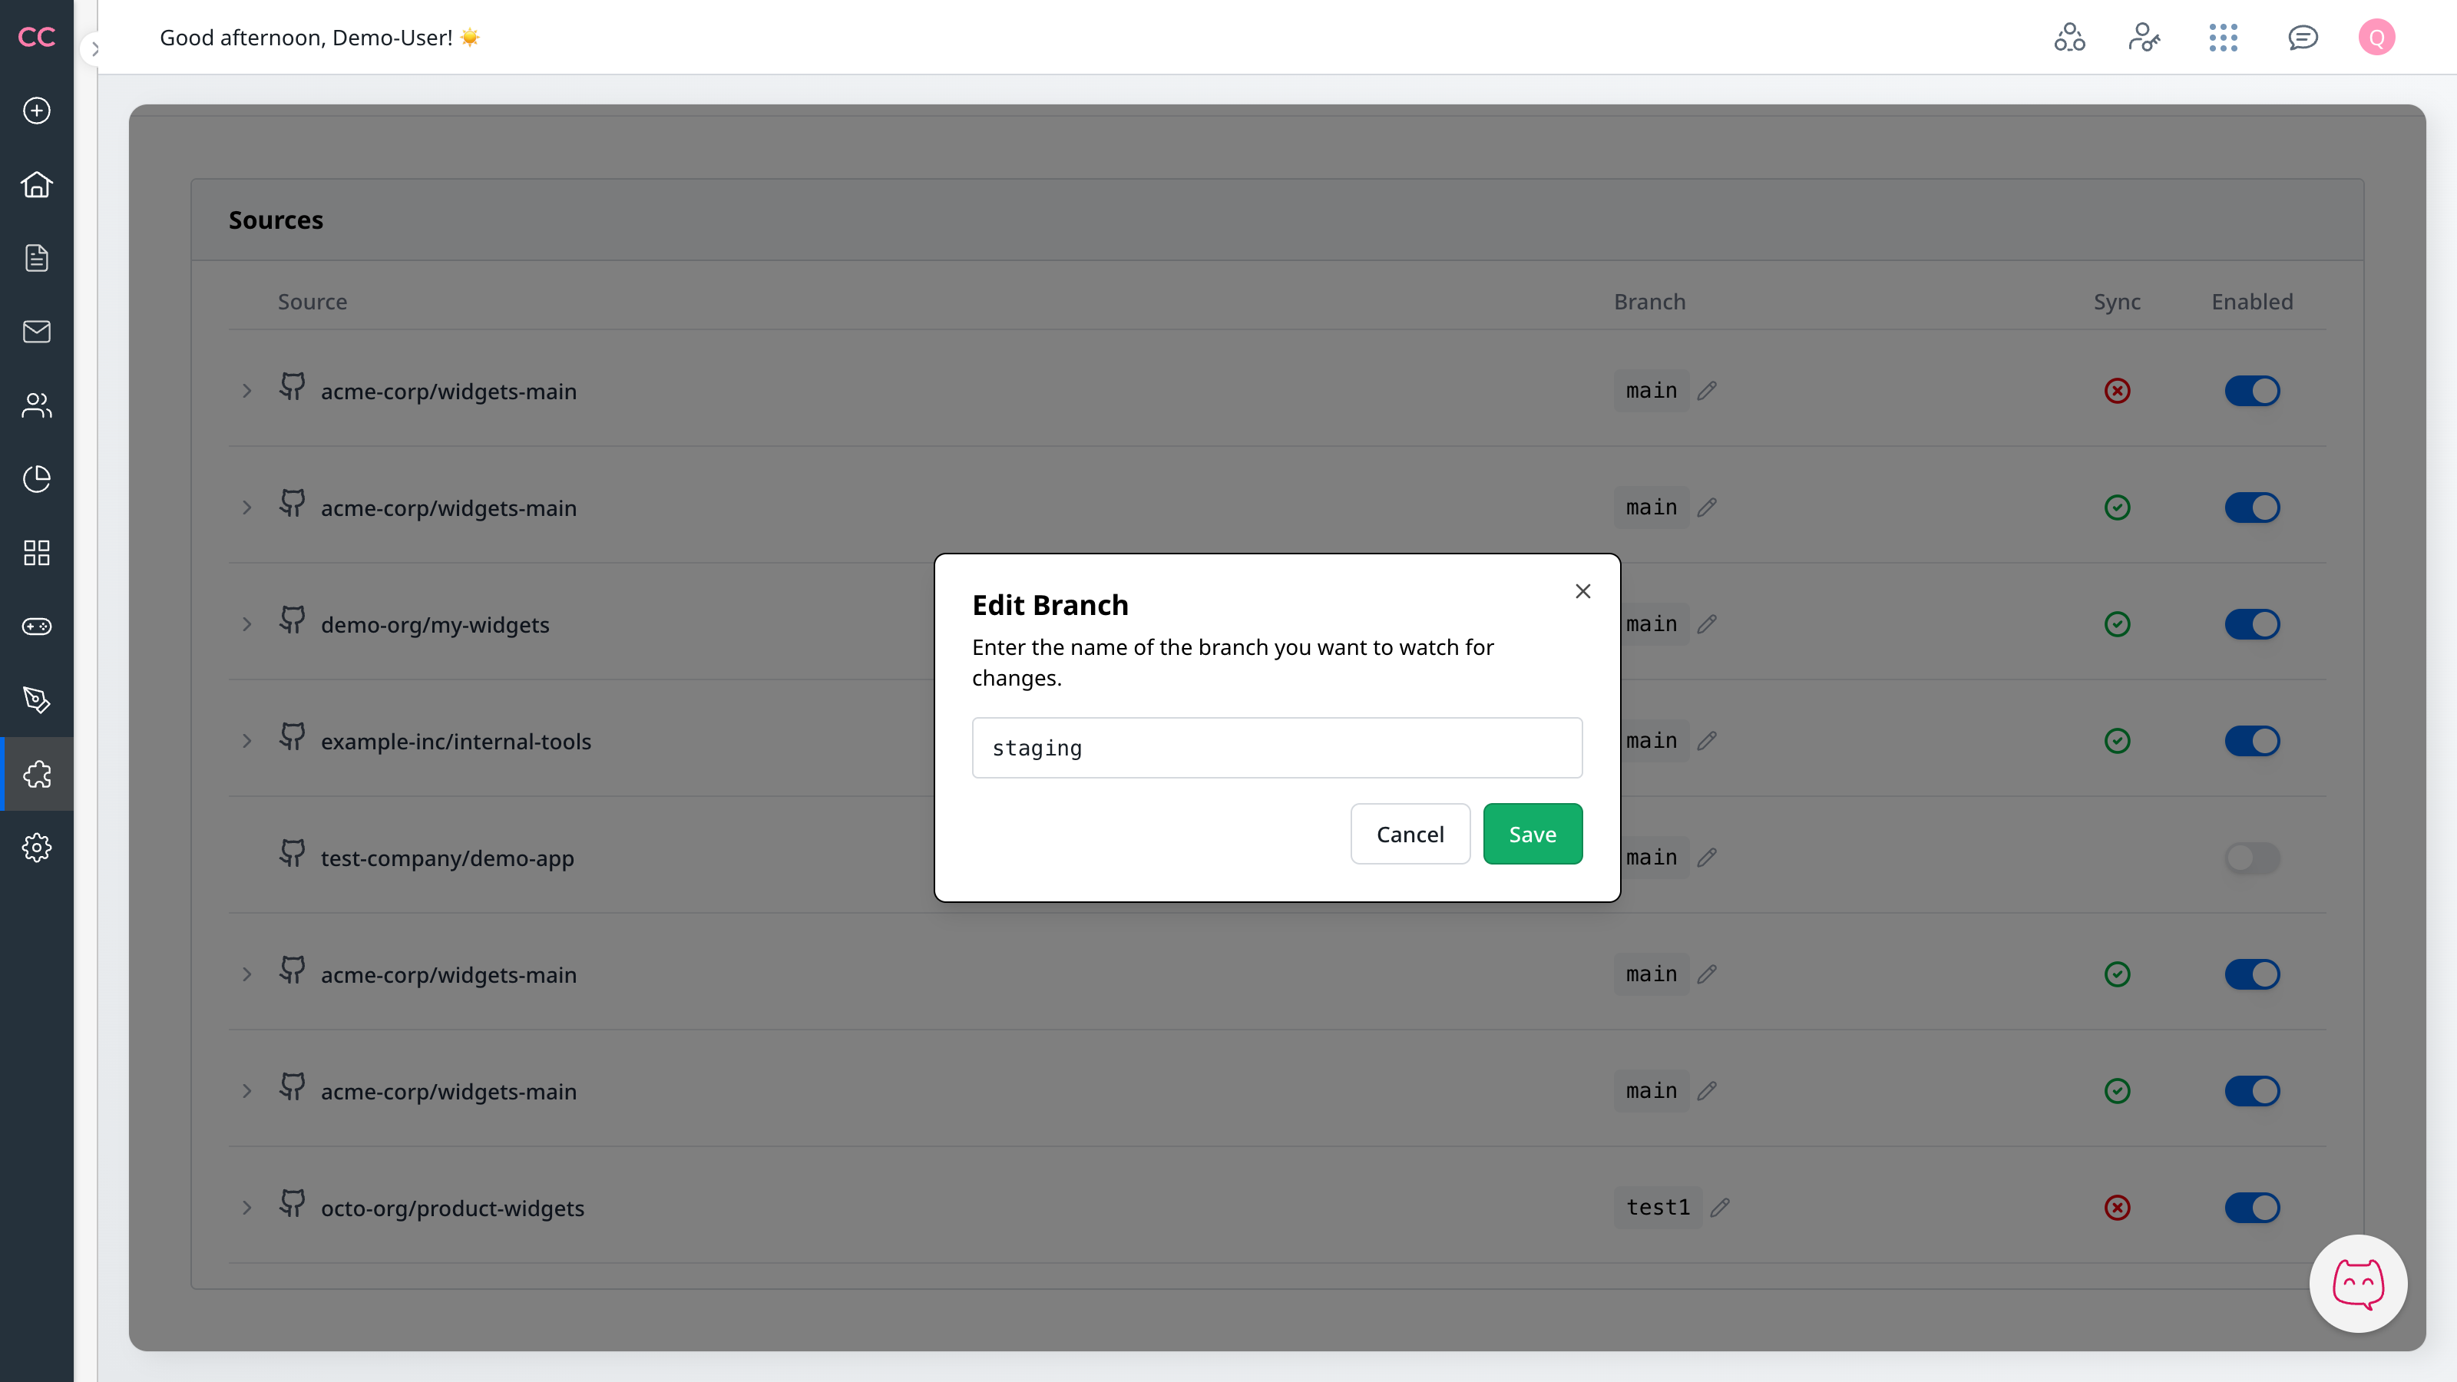Open the settings gear icon in sidebar
Image resolution: width=2457 pixels, height=1382 pixels.
36,847
